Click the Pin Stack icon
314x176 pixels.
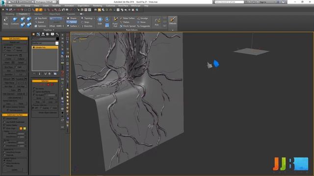(x=34, y=74)
